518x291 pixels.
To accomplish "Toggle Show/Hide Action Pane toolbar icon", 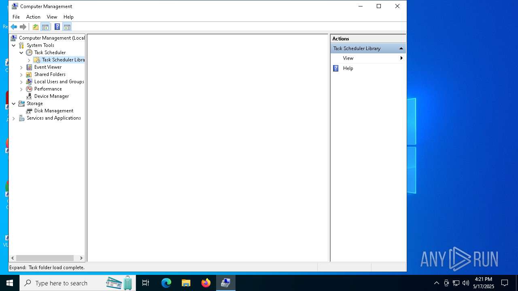I will [67, 27].
